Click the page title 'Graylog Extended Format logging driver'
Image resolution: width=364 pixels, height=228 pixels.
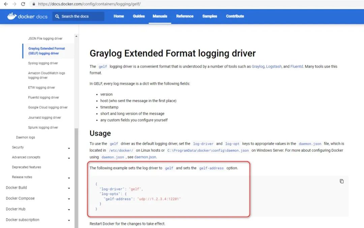click(x=173, y=53)
